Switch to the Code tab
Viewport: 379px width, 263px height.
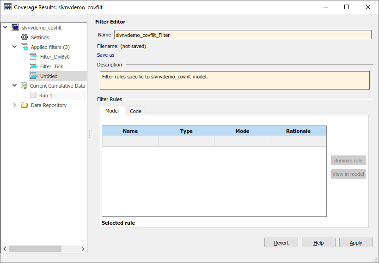[x=135, y=111]
